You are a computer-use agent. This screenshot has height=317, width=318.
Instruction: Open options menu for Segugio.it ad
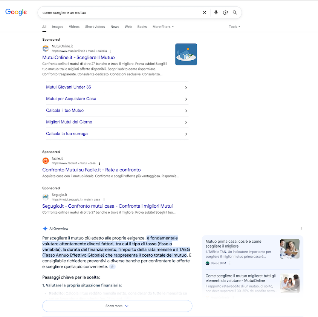[x=104, y=200]
